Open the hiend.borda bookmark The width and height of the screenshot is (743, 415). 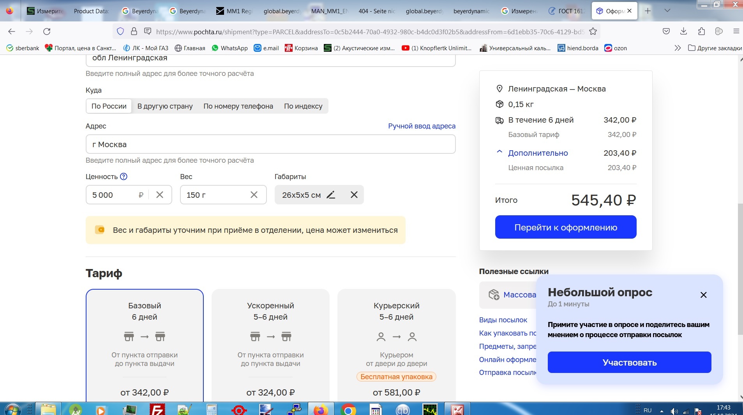(578, 48)
